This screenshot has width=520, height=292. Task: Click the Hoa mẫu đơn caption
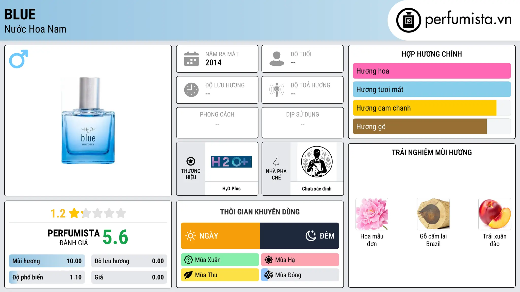tap(372, 240)
